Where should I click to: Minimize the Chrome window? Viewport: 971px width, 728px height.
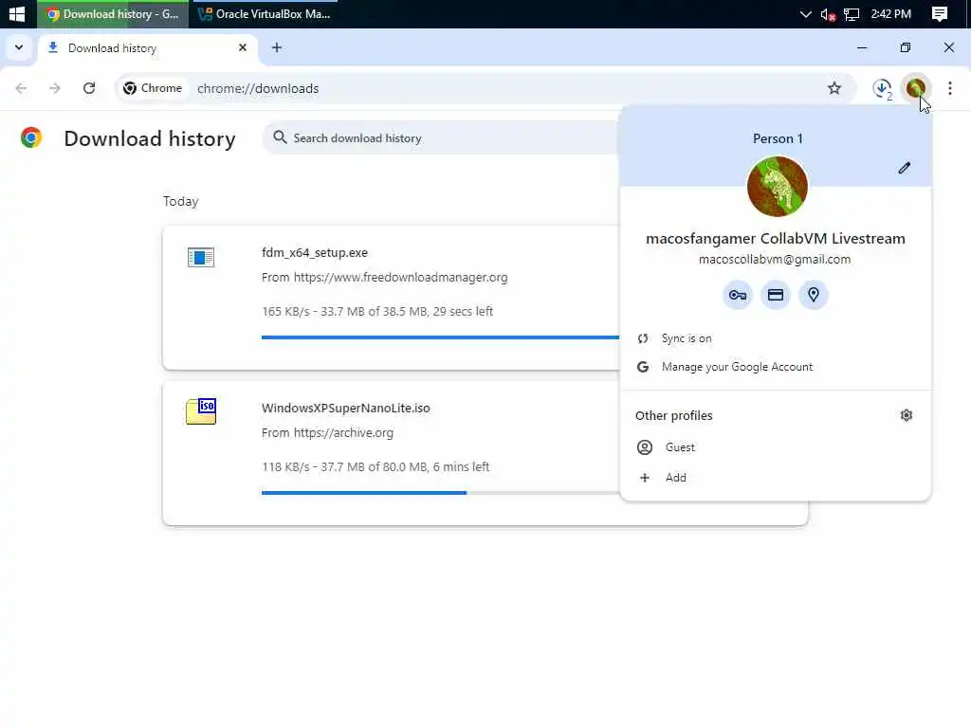pos(862,47)
